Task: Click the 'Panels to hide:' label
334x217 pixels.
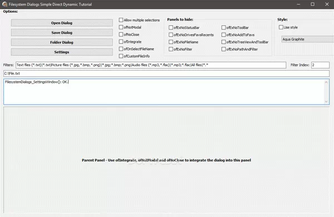Action: tap(180, 19)
